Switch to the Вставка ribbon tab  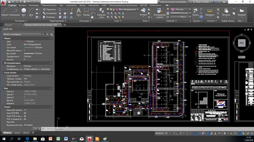pos(22,5)
